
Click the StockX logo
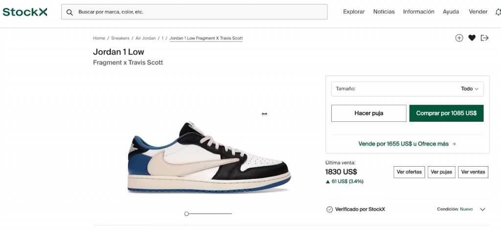pos(25,12)
